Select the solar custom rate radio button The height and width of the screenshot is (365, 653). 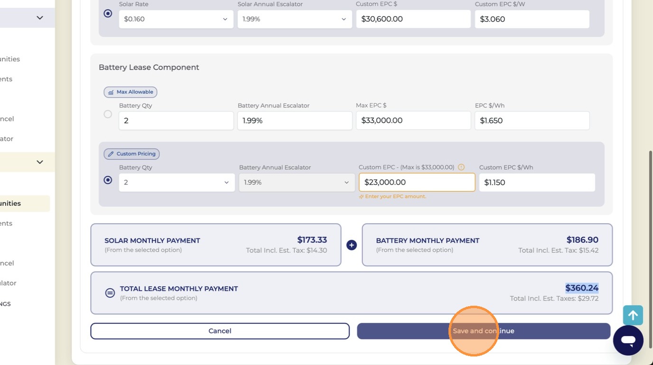(x=108, y=13)
